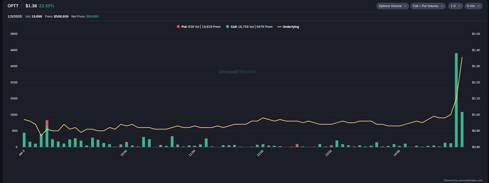Click the Net Prem: $89,893 value
This screenshot has width=489, height=183.
[85, 16]
